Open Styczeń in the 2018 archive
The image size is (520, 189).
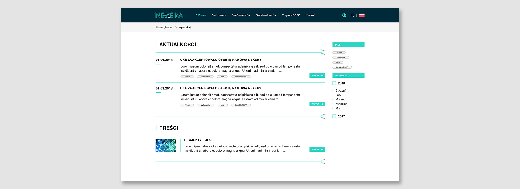(341, 90)
